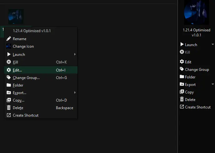
Task: Select Folder in the context menu
Action: click(18, 85)
